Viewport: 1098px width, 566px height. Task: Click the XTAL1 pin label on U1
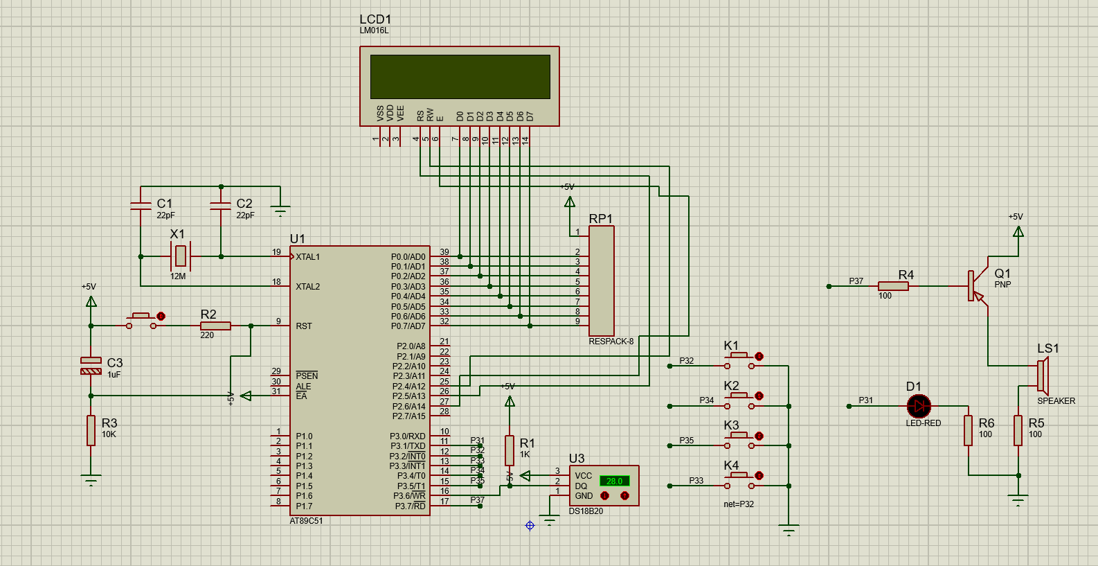pyautogui.click(x=308, y=257)
